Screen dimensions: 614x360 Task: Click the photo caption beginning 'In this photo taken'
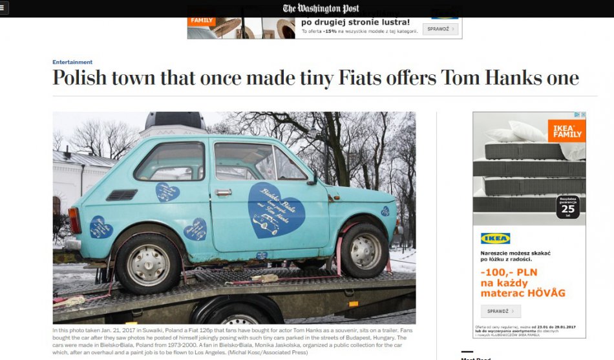pos(233,341)
